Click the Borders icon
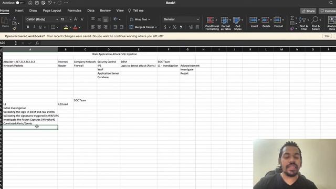336x189 pixels. point(53,27)
